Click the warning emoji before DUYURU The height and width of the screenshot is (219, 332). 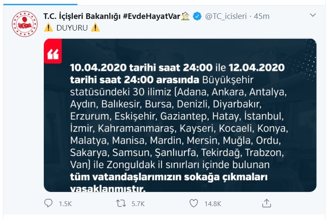pos(48,28)
